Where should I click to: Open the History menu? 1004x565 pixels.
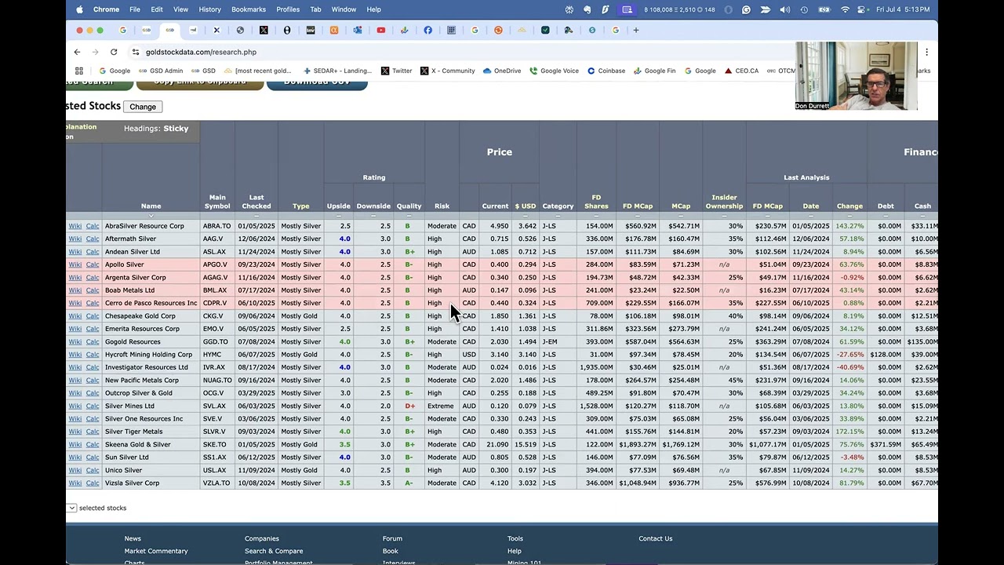pyautogui.click(x=209, y=9)
